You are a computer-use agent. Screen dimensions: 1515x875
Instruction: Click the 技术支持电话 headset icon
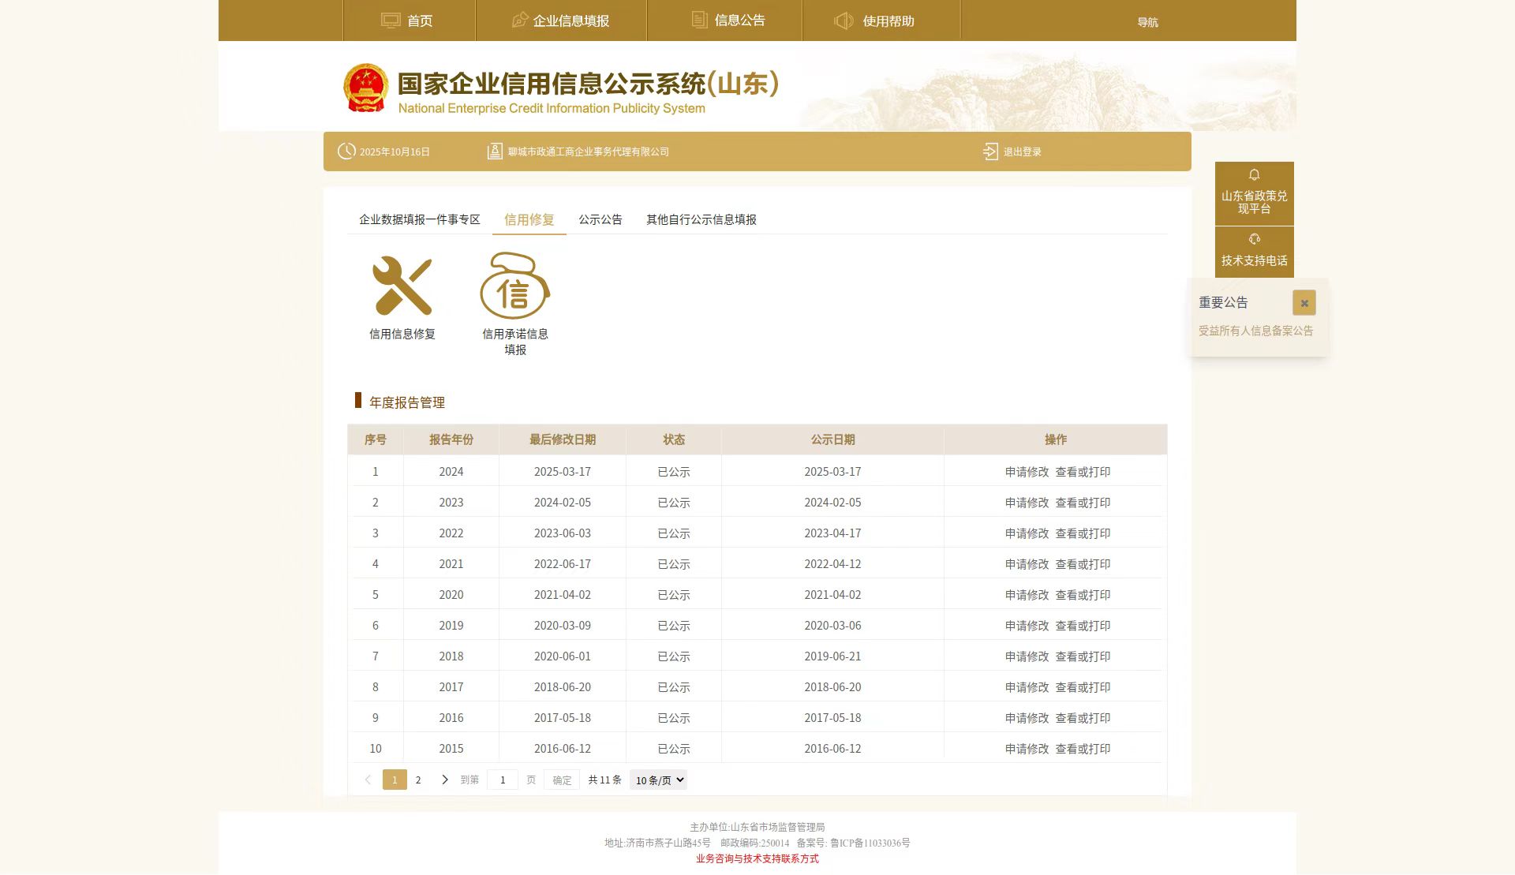tap(1255, 238)
